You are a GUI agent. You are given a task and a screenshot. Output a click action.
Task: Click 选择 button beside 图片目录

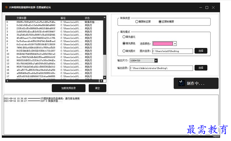click(201, 51)
